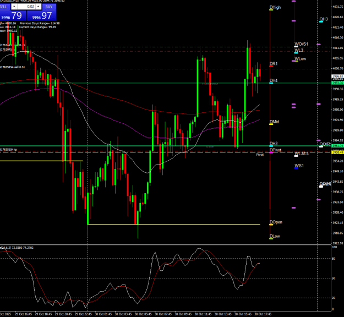Image resolution: width=344 pixels, height=317 pixels.
Task: Click the sell price 3996 79 tile
Action: click(13, 16)
